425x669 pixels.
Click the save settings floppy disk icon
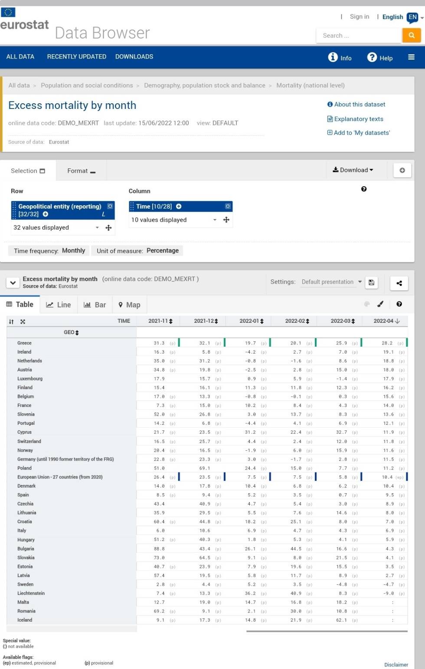(x=371, y=282)
